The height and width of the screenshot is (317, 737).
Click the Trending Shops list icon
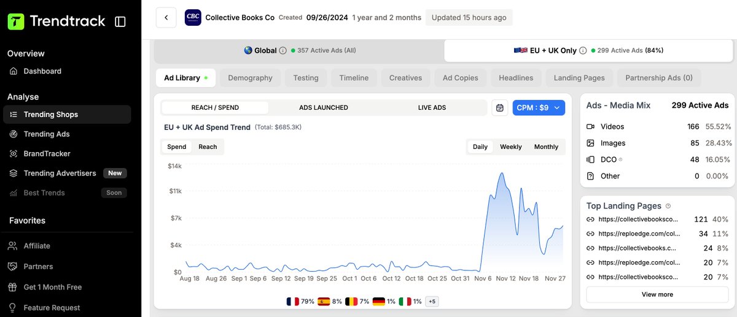coord(13,115)
